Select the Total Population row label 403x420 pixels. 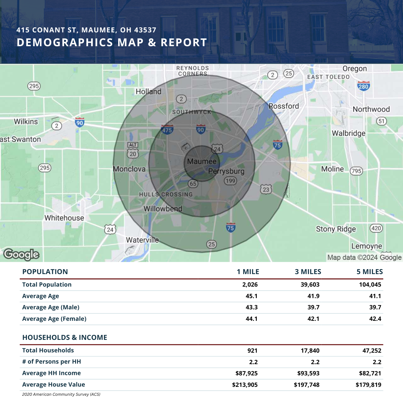pos(47,285)
